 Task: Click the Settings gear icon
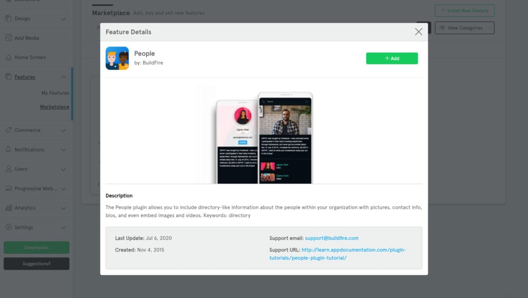click(x=8, y=227)
